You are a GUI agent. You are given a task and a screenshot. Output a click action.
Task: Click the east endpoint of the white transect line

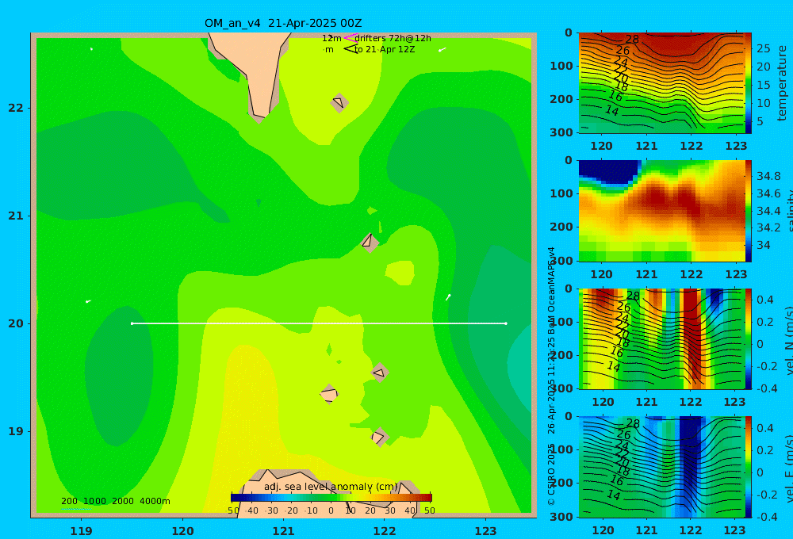tap(506, 323)
